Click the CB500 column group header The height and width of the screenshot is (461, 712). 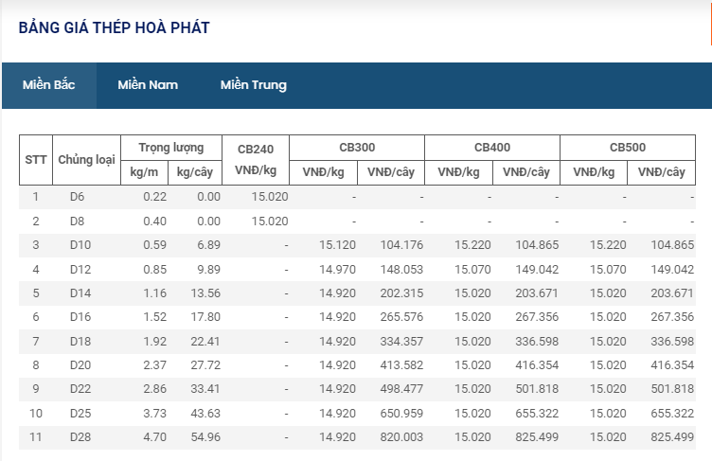click(x=628, y=148)
